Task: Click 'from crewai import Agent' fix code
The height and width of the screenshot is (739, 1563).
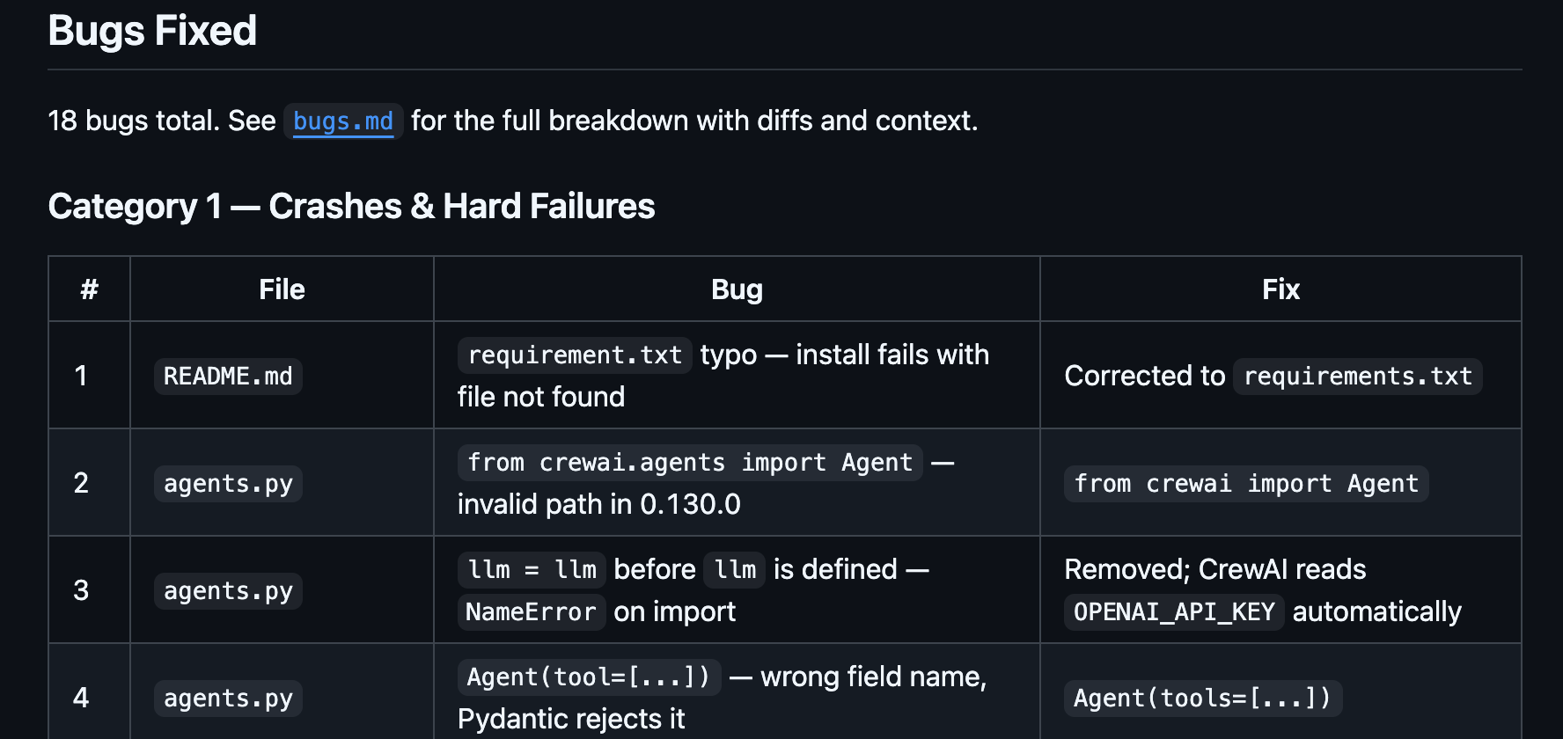Action: point(1246,484)
